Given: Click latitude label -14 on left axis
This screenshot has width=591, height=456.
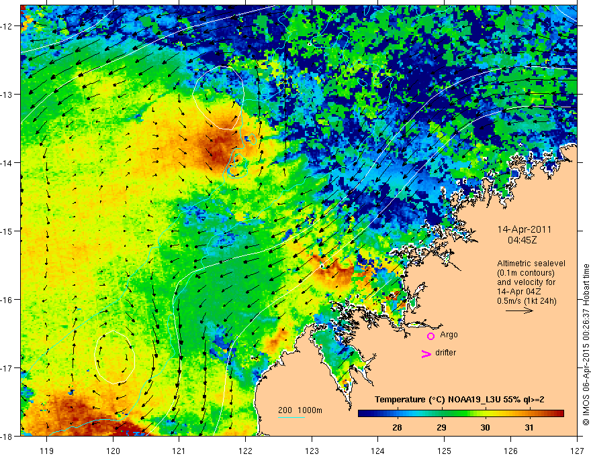Looking at the screenshot, I should (7, 163).
